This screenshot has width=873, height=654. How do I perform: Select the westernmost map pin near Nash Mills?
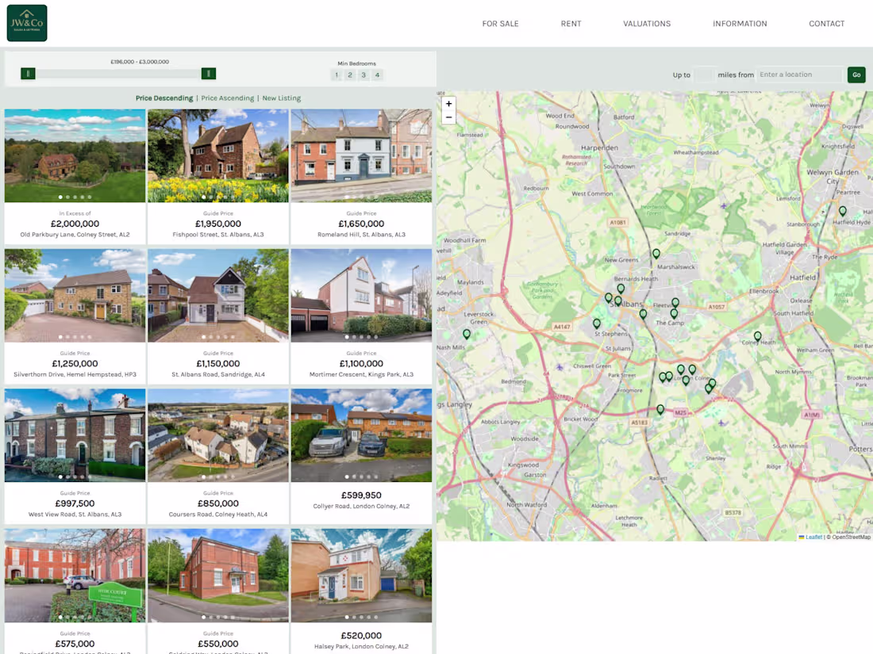pyautogui.click(x=467, y=335)
